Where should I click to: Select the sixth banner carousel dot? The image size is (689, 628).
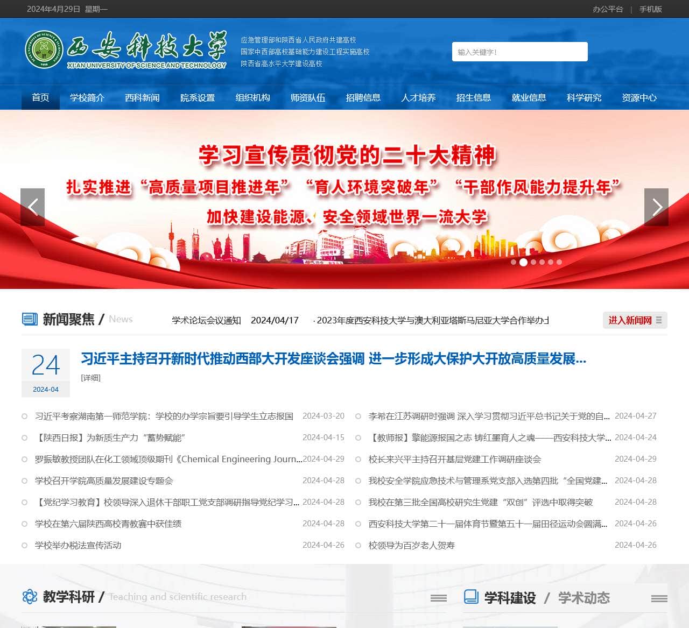point(559,262)
